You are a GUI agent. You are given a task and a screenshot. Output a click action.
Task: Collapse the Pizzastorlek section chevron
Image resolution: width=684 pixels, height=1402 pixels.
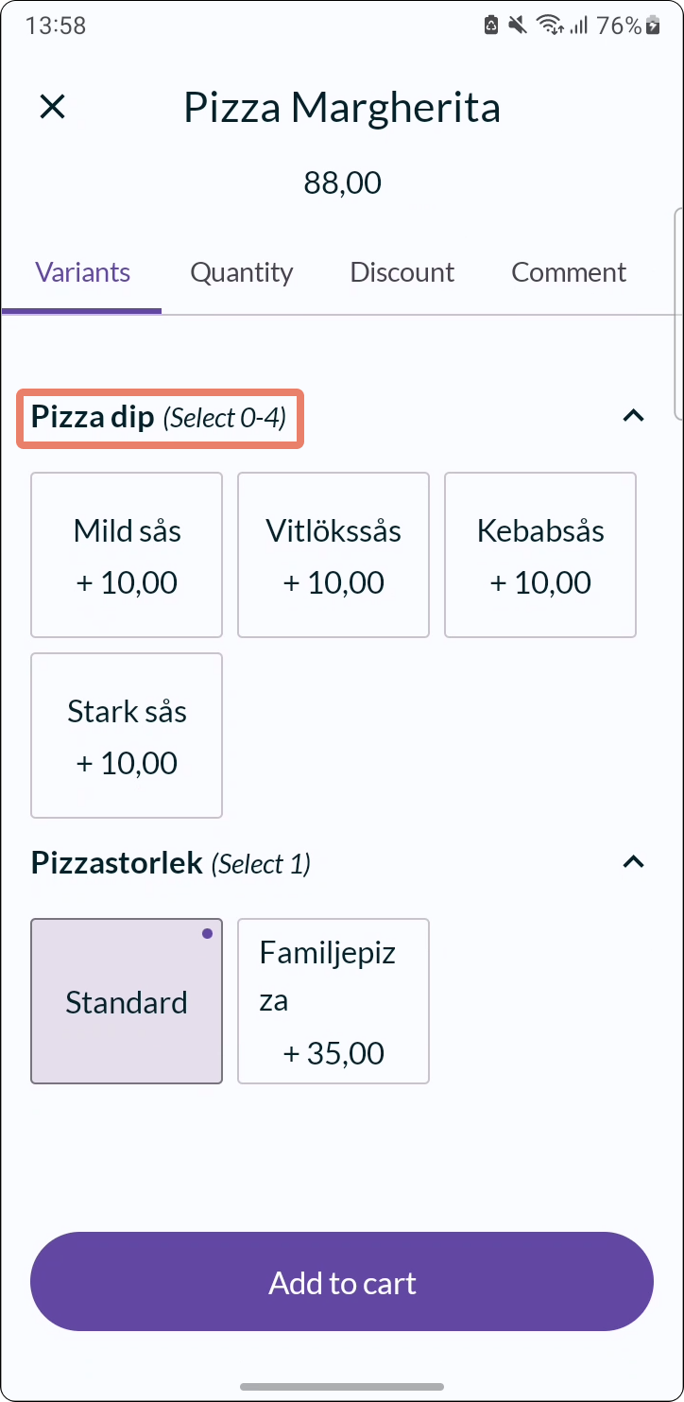click(x=634, y=861)
